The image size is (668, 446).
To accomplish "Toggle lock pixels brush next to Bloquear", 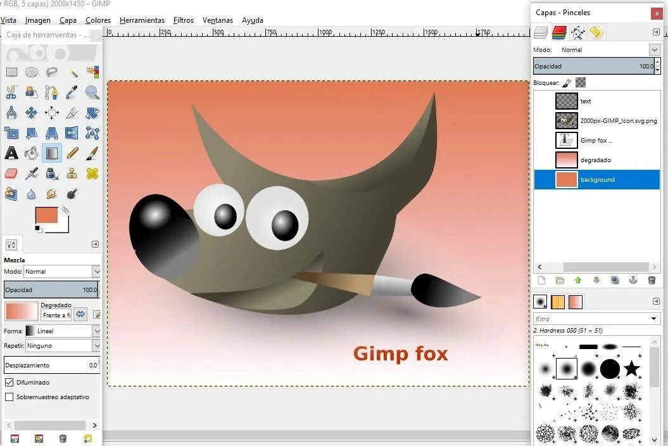I will [567, 82].
